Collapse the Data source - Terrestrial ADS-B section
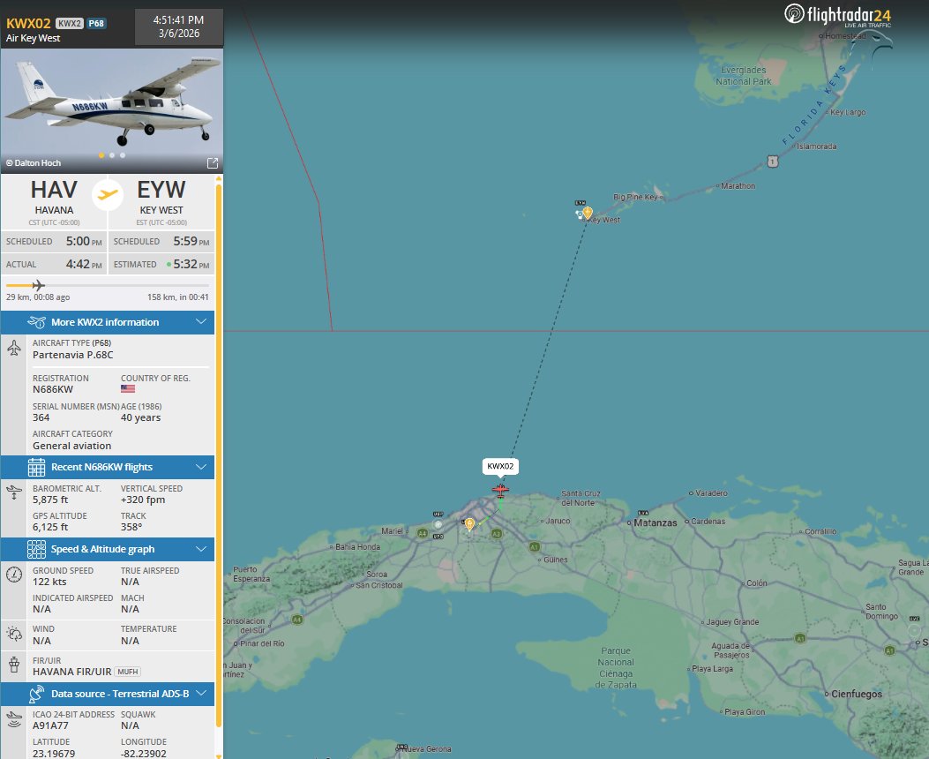This screenshot has width=929, height=759. 200,693
